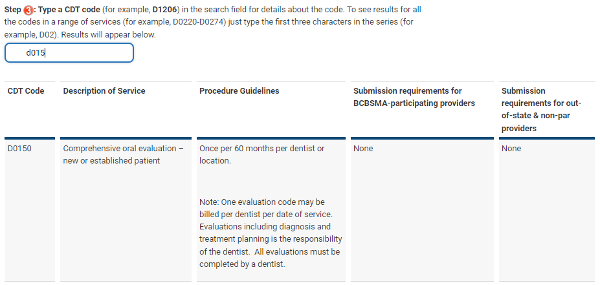Click the red Step 3 circle icon
This screenshot has width=600, height=285.
point(28,9)
